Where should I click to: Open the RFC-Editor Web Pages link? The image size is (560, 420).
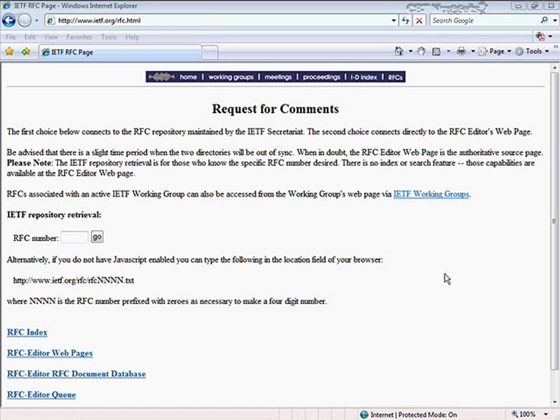click(50, 353)
